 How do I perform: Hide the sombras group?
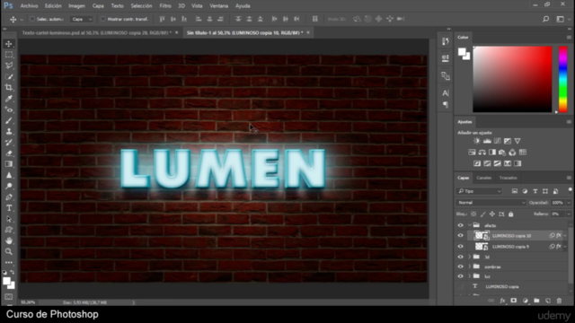click(x=461, y=267)
